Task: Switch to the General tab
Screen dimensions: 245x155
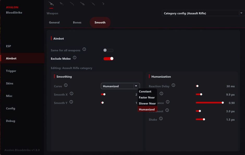Action: (x=54, y=22)
